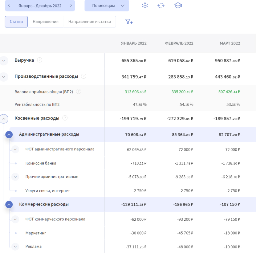The image size is (256, 253).
Task: Click the Январь - Декабрь 2022 period selector
Action: pos(40,6)
